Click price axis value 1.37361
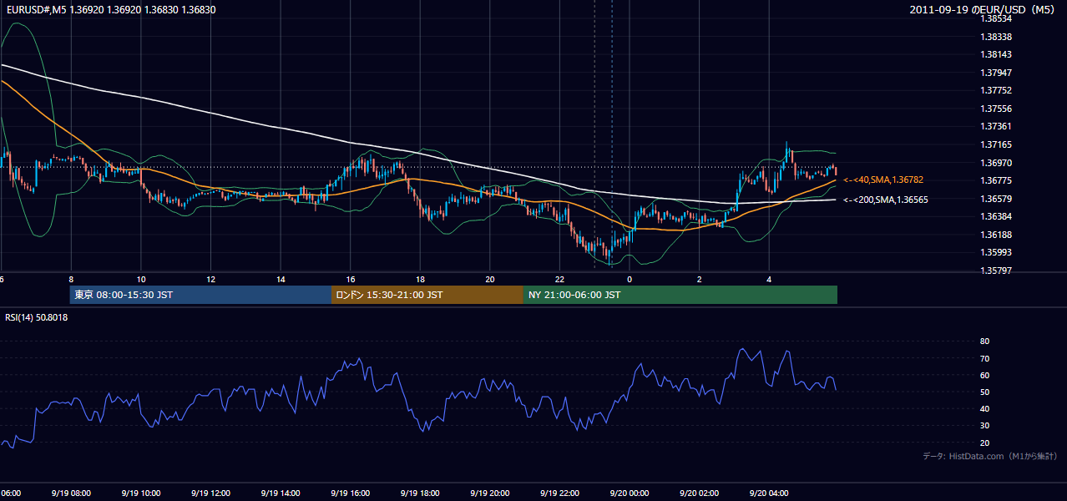Image resolution: width=1067 pixels, height=501 pixels. click(x=995, y=126)
